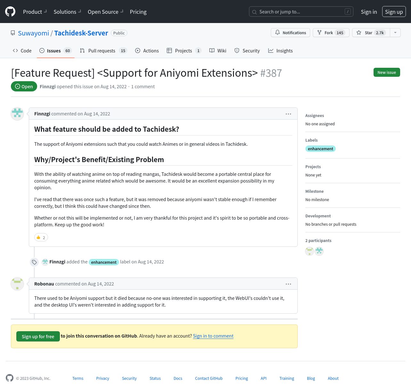Go to the Security tab
411x391 pixels.
pos(247,51)
